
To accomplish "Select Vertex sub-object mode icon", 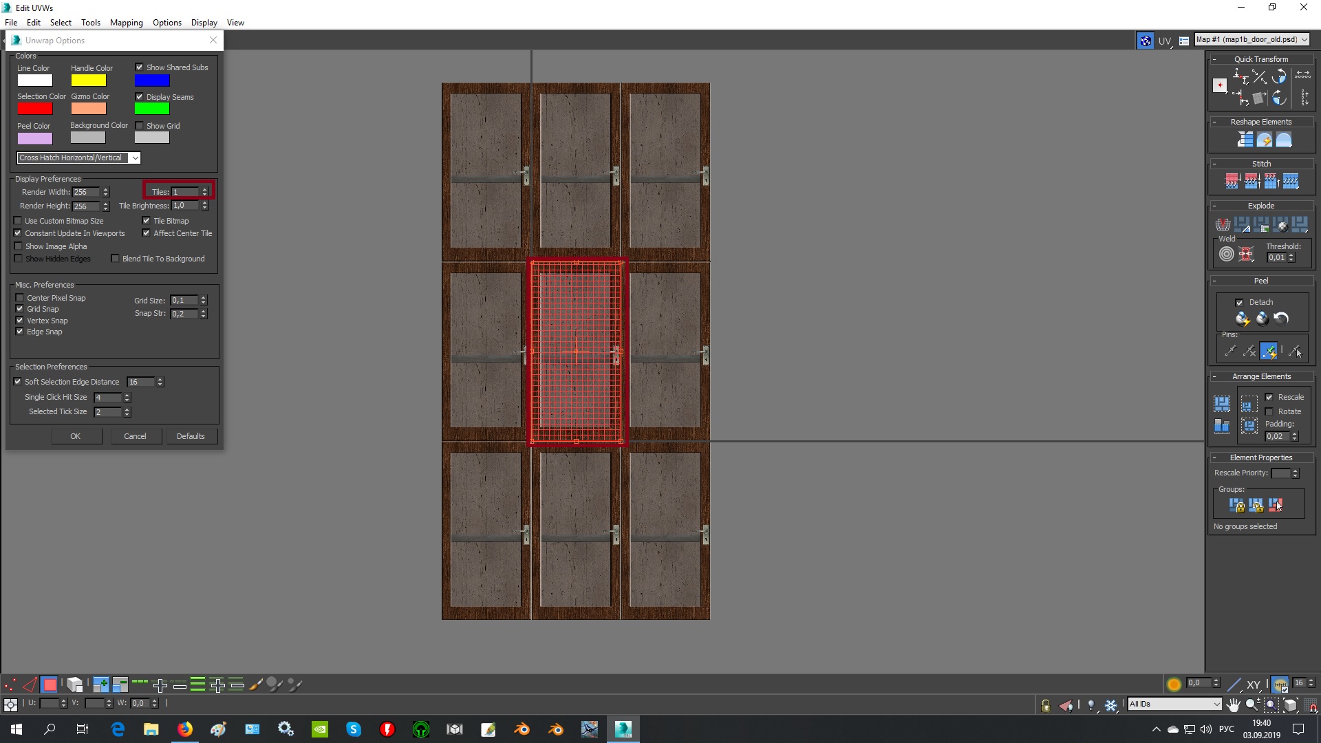I will tap(10, 685).
